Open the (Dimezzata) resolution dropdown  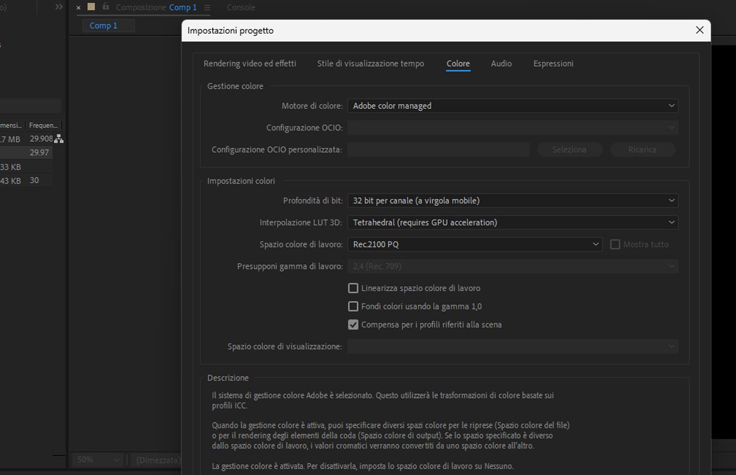[156, 460]
